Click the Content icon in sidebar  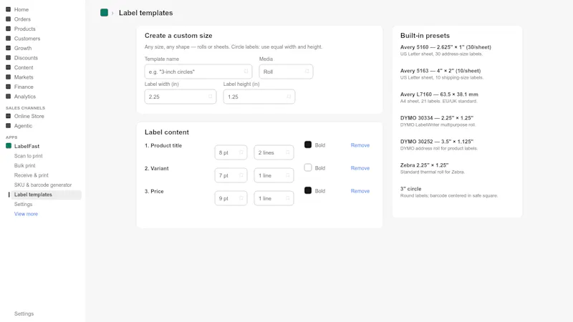pos(8,67)
